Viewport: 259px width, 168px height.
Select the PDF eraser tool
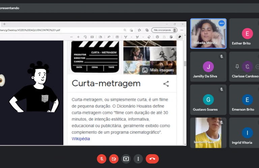point(149,37)
